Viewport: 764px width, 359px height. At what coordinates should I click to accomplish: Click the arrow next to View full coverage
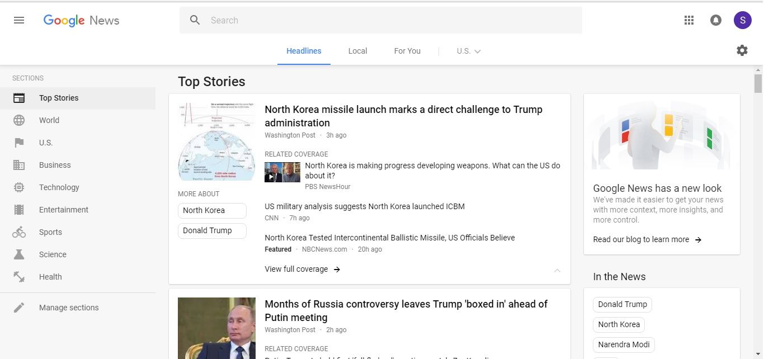(x=337, y=269)
